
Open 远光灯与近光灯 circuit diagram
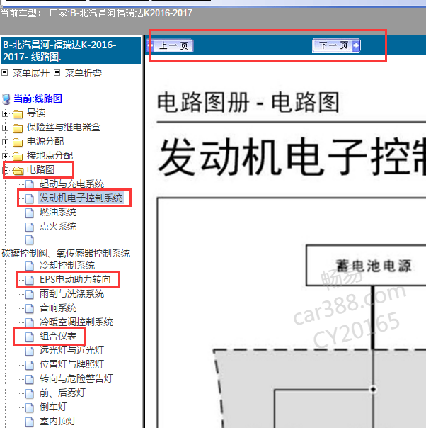tap(71, 351)
